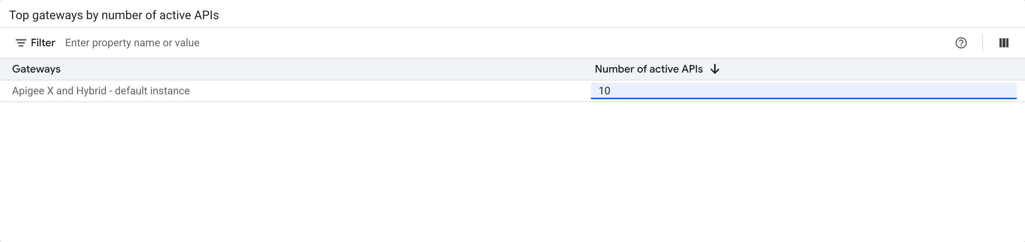The height and width of the screenshot is (242, 1025).
Task: Open Apigee X and Hybrid - default instance gateway
Action: click(101, 90)
